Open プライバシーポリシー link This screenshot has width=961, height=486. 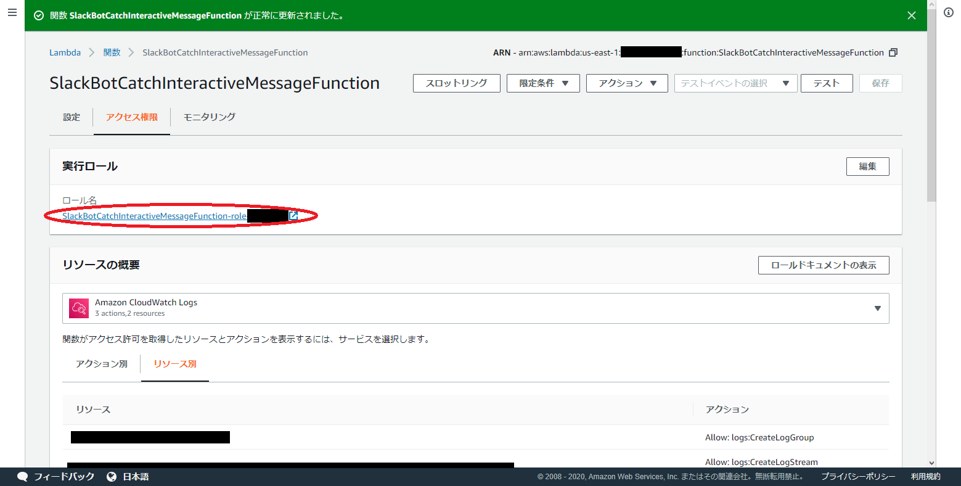click(858, 477)
